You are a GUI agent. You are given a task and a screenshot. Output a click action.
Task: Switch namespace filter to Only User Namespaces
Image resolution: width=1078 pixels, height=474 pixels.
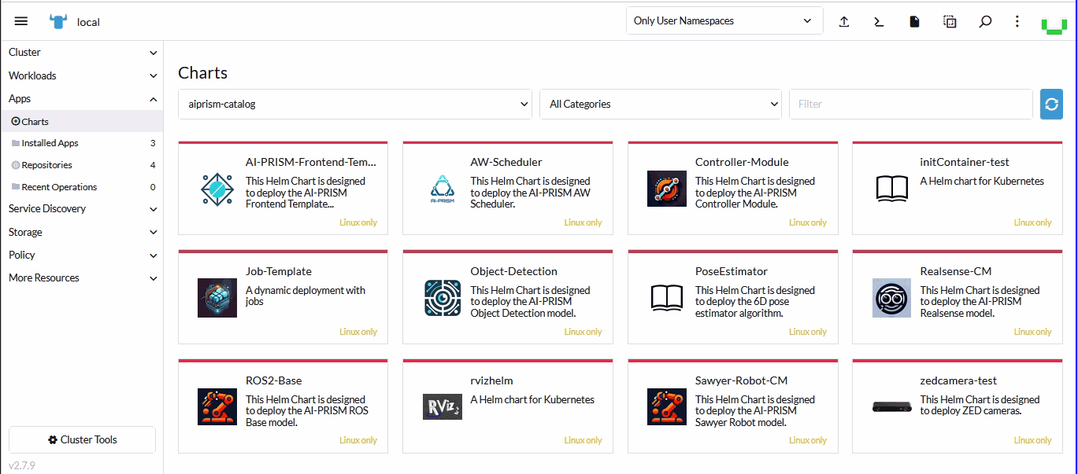pos(723,20)
